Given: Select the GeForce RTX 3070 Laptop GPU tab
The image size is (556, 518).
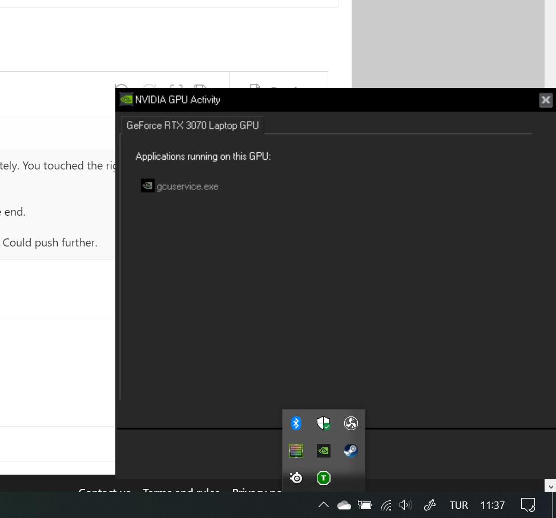Looking at the screenshot, I should click(192, 126).
